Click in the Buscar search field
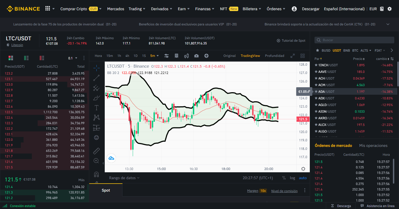Viewport: 399px width, 209px height. click(x=354, y=40)
